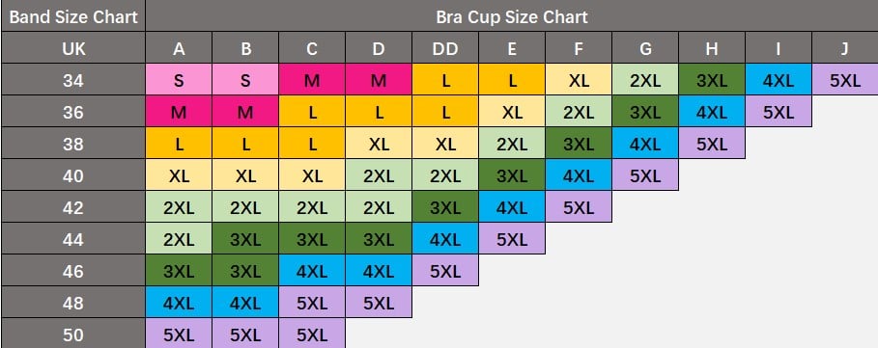
Task: Select the 5XL cell for 46DD
Action: click(x=445, y=270)
